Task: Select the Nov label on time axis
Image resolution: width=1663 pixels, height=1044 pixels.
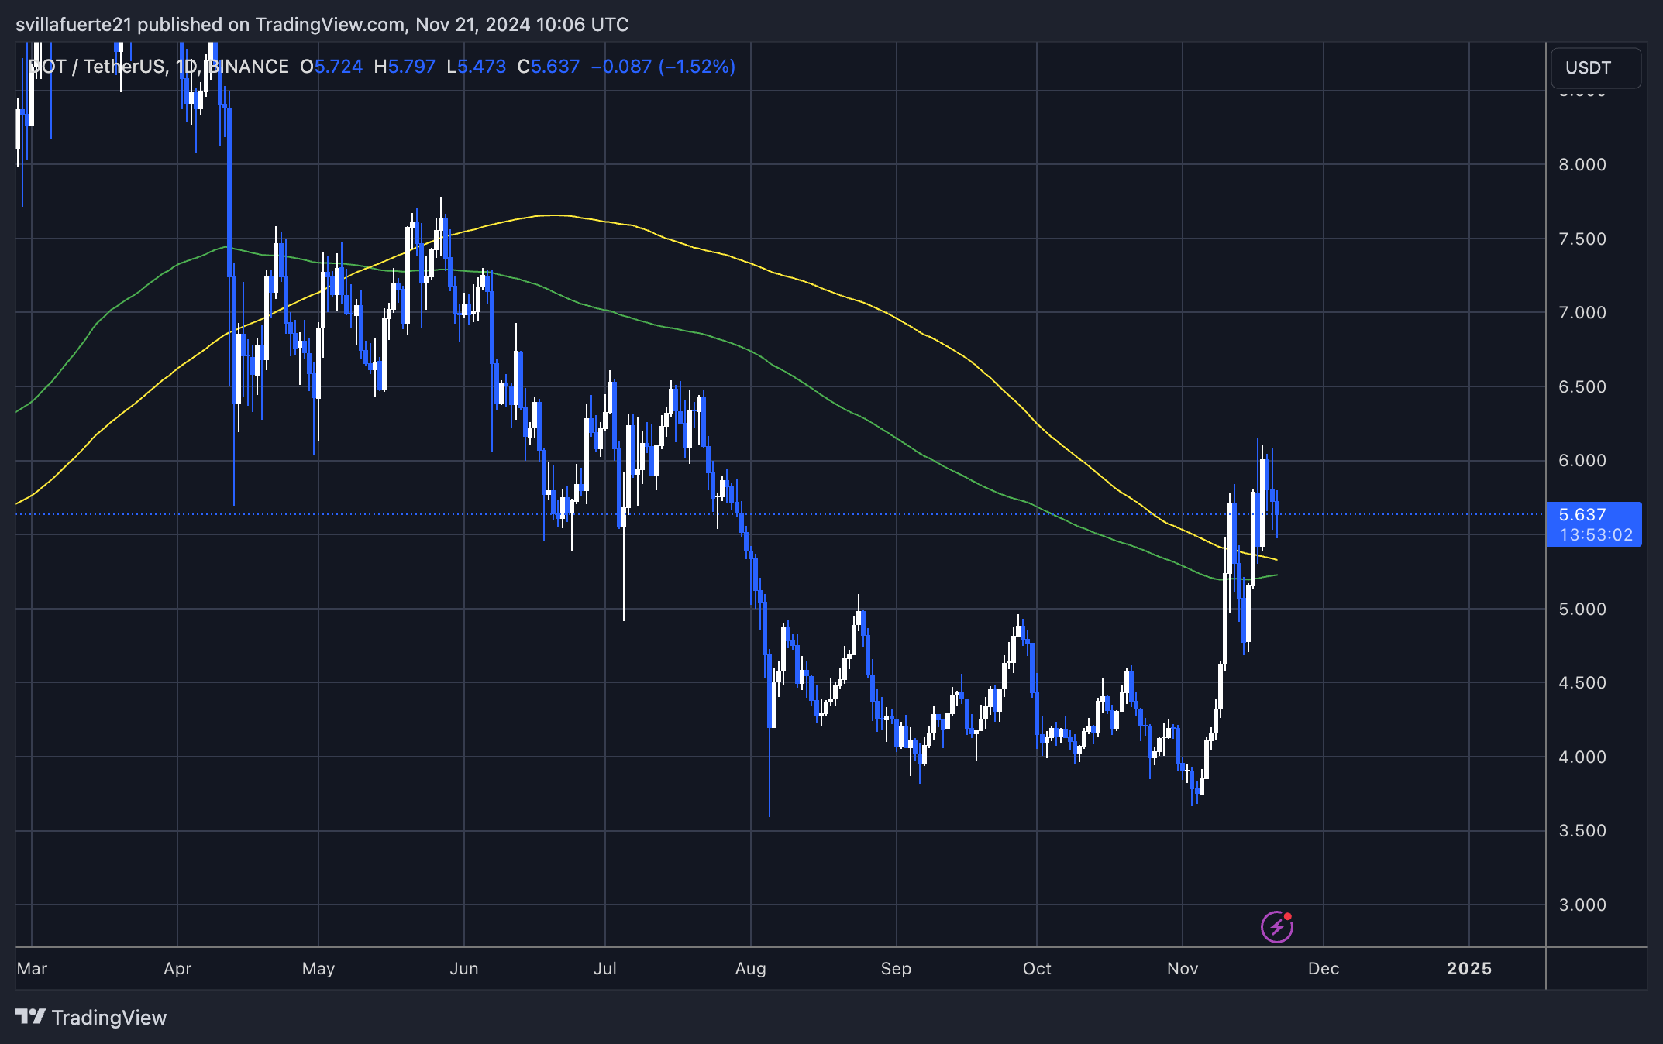Action: 1183,968
